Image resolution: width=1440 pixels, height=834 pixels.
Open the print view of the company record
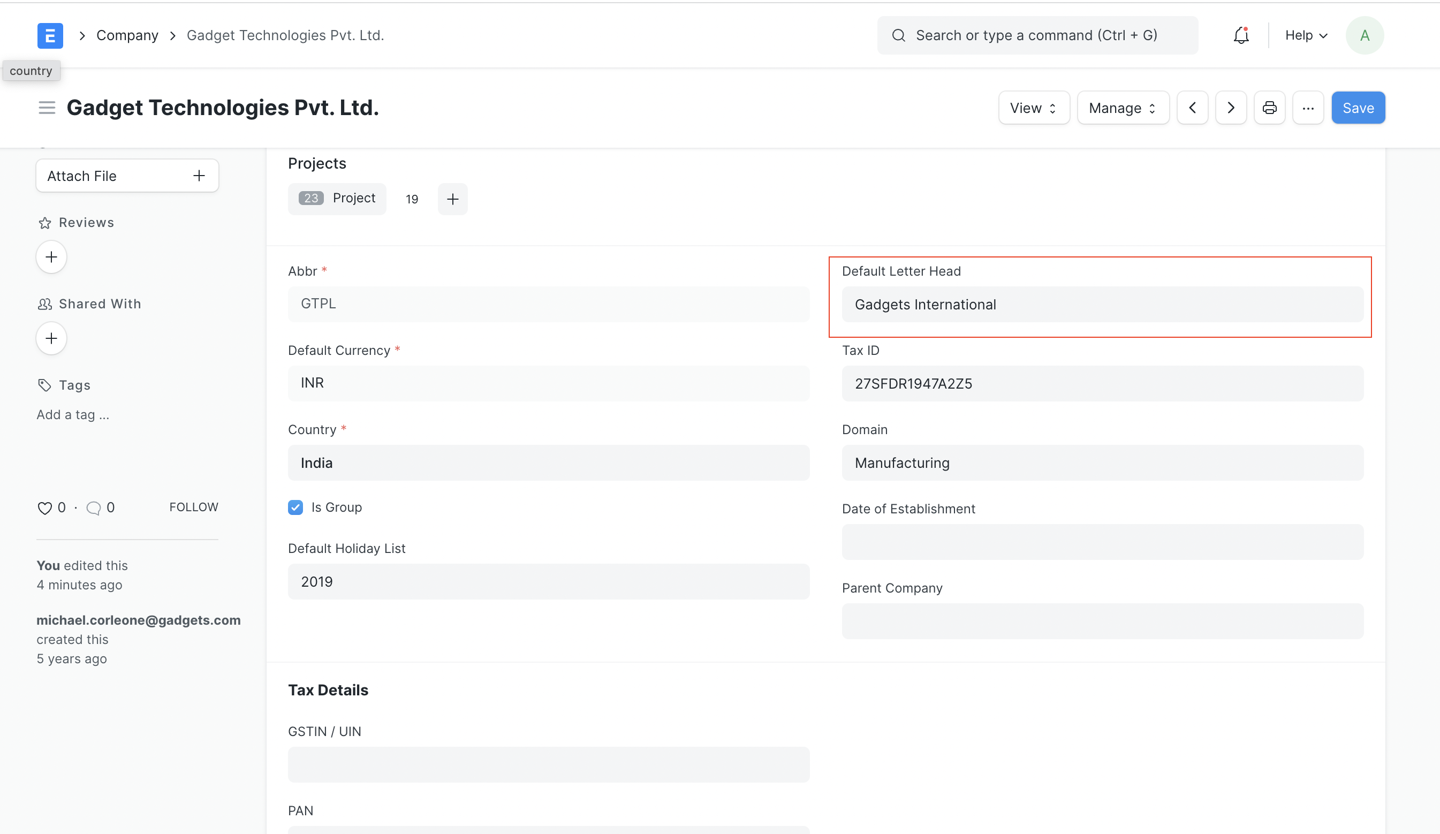(1269, 108)
